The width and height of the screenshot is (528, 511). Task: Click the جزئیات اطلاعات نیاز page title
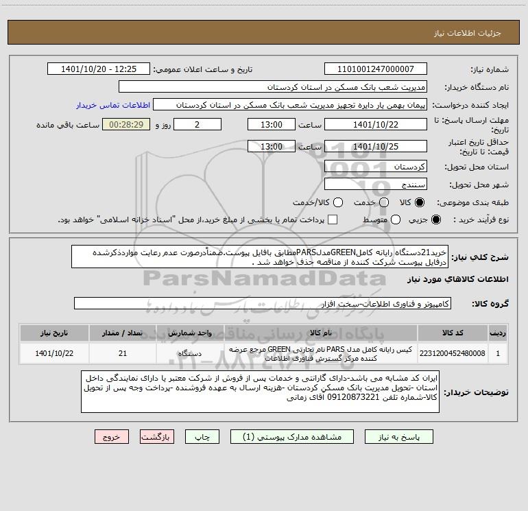click(468, 33)
